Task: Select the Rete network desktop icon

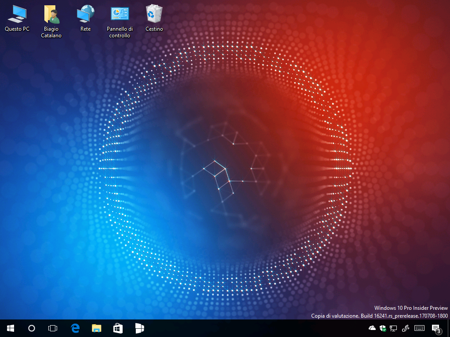Action: (x=86, y=18)
